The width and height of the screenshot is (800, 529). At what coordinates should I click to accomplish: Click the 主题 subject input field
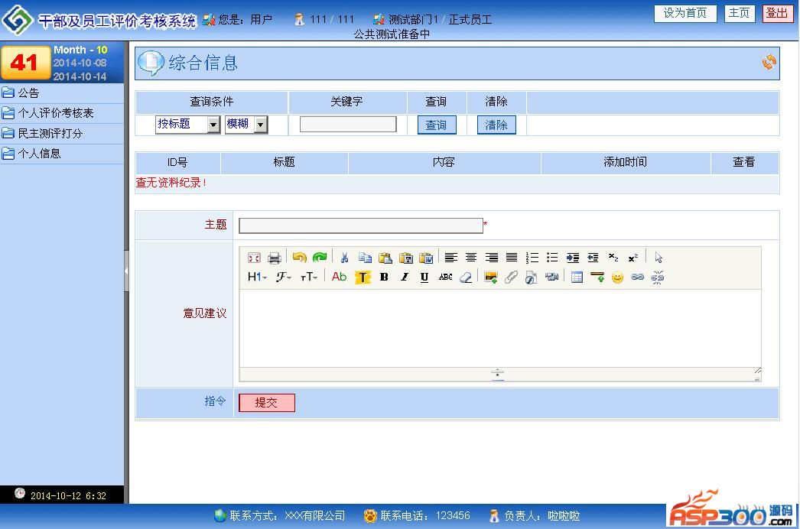tap(361, 226)
